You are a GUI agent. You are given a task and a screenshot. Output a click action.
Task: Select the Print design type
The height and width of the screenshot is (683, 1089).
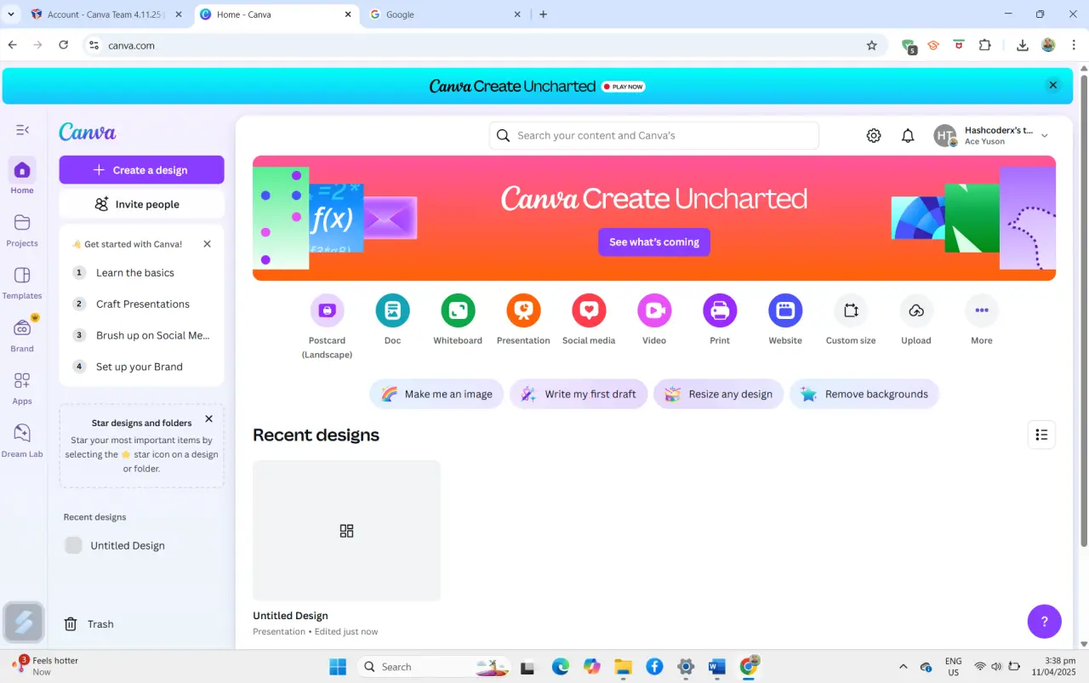720,320
